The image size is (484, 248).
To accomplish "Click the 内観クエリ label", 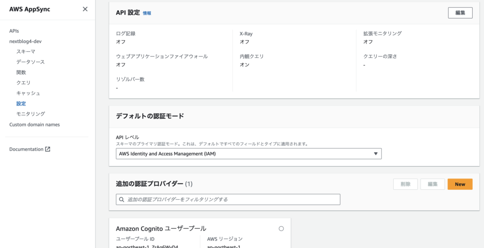I will point(251,56).
